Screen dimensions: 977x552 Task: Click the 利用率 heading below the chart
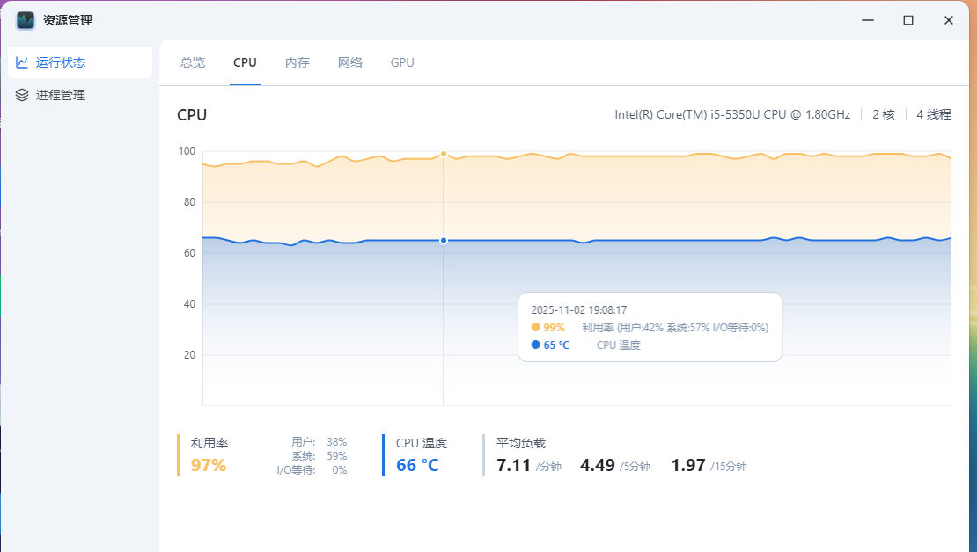209,443
